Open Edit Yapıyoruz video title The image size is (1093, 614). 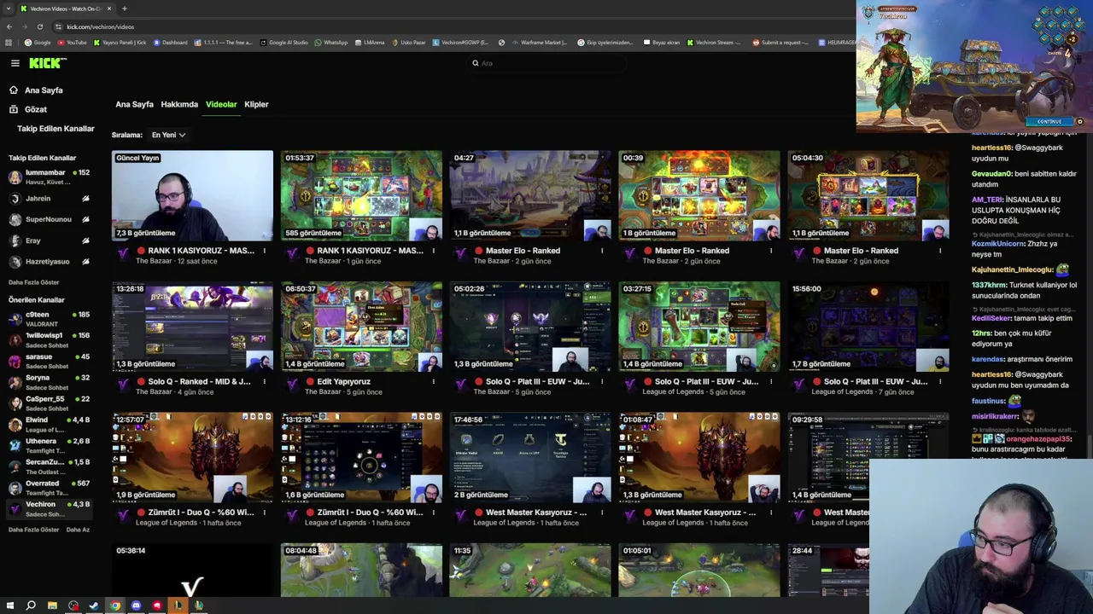tap(343, 381)
